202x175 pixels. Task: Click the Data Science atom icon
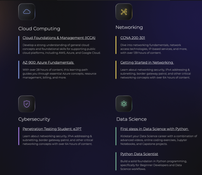(x=124, y=104)
